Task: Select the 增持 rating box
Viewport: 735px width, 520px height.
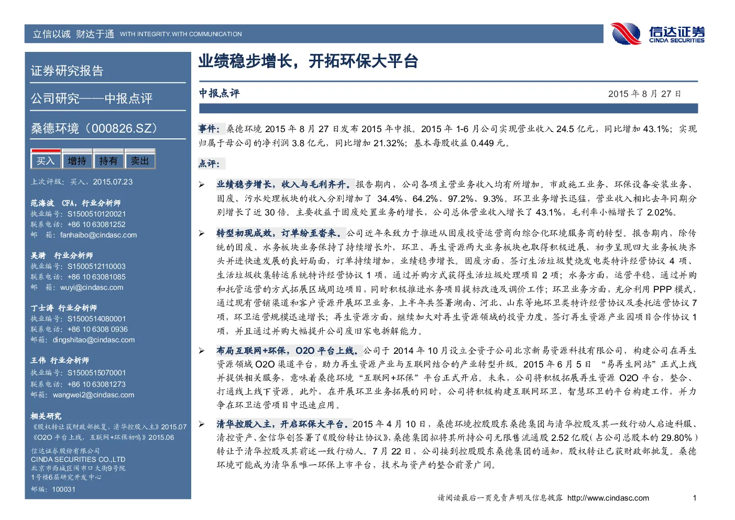Action: (77, 160)
